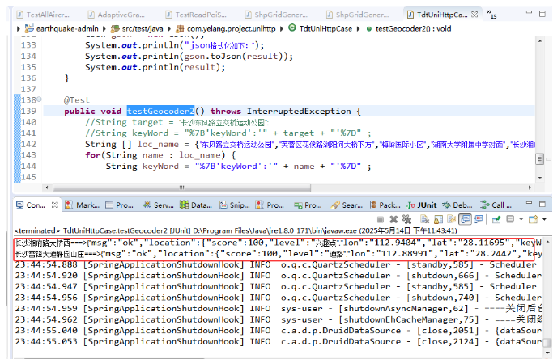The width and height of the screenshot is (553, 359).
Task: Open the Deb... (Debug) view tab
Action: pyautogui.click(x=457, y=205)
